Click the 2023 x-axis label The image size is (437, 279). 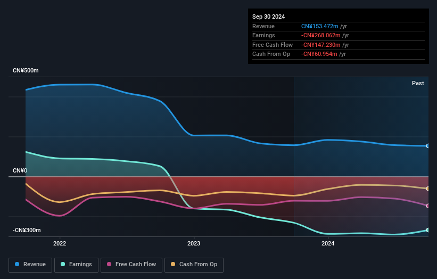(194, 243)
